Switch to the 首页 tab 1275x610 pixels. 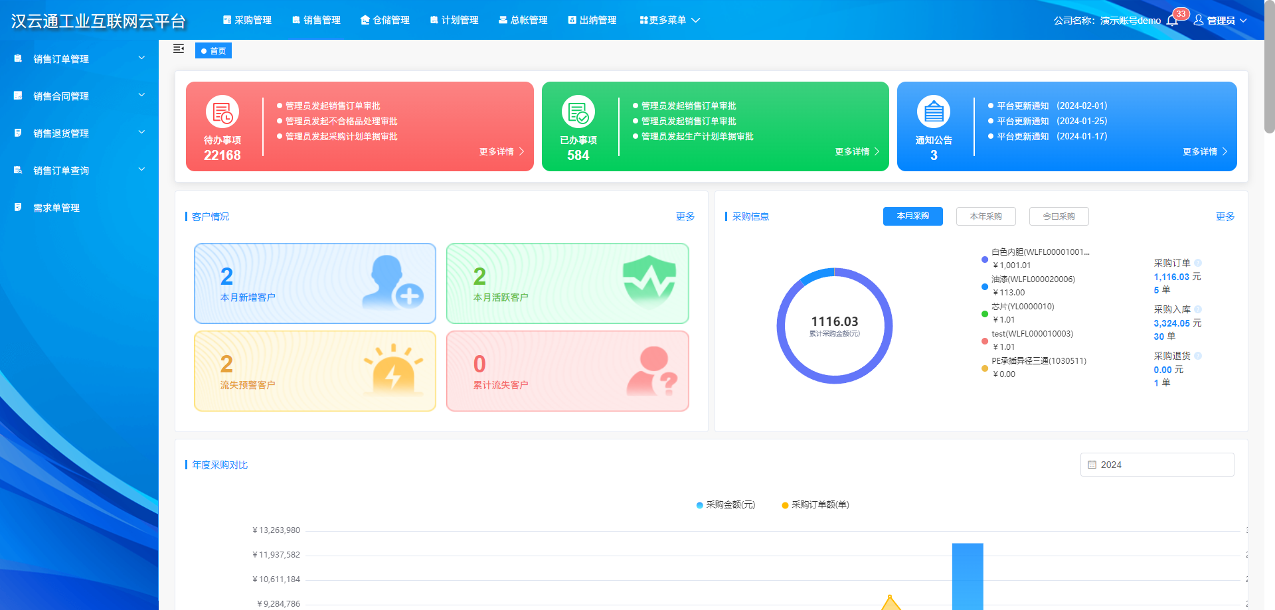(x=213, y=51)
